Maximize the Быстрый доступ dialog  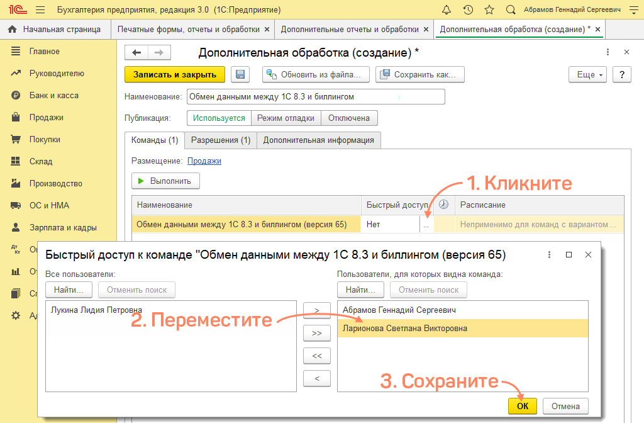[x=569, y=255]
